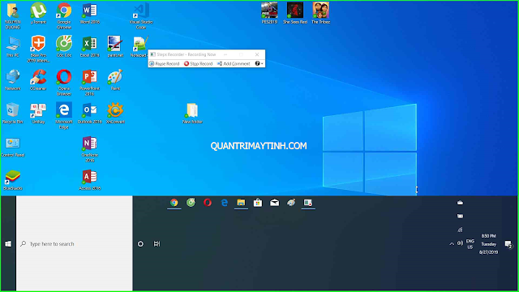The width and height of the screenshot is (519, 292).
Task: Select the Cốc Cốc browser desktop icon
Action: [64, 47]
